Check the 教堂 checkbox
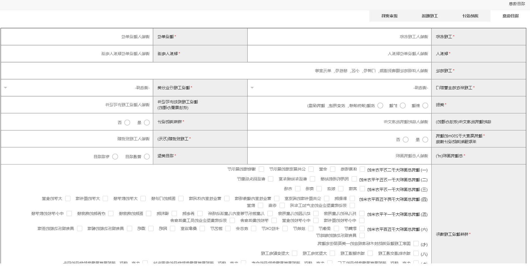 point(260,205)
